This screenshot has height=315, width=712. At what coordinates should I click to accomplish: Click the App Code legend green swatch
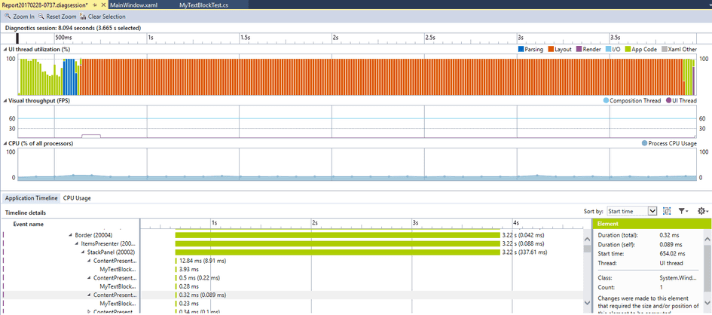point(628,49)
